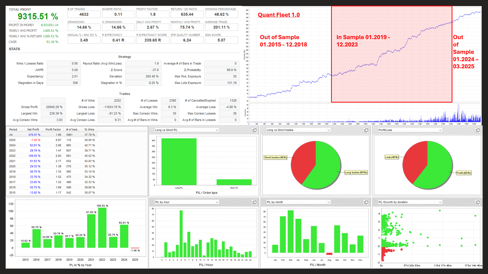
Task: Maximize the P/L Growth by duration panel
Action: pos(478,202)
